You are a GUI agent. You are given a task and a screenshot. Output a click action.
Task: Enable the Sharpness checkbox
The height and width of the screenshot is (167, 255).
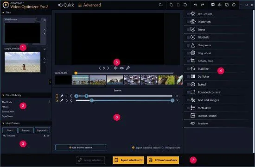coord(188,45)
